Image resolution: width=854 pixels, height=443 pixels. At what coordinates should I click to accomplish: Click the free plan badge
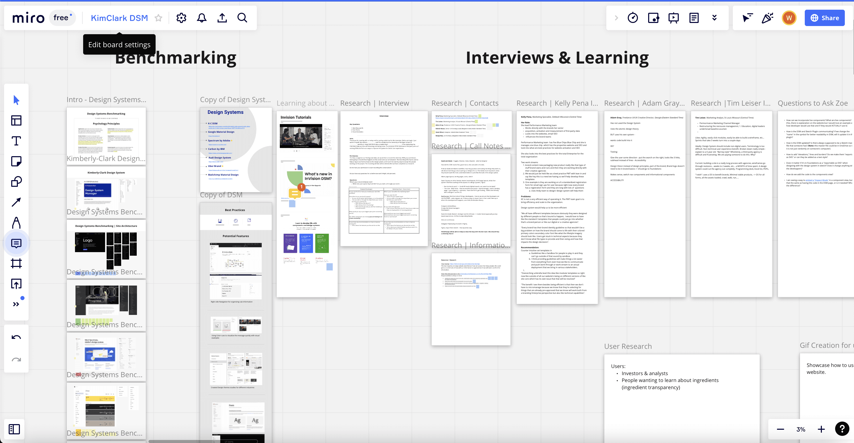[x=62, y=18]
